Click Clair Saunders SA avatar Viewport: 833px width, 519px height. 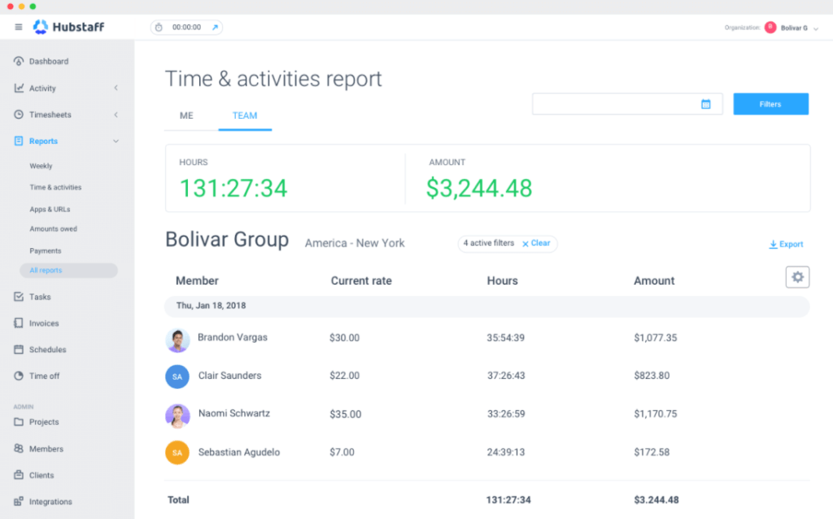177,377
